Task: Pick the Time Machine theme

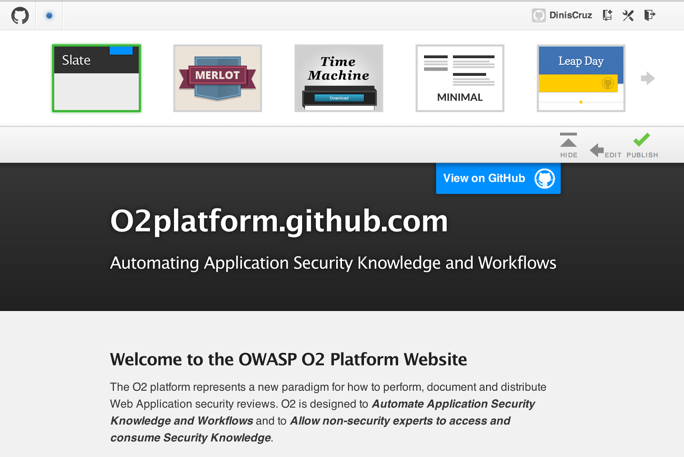Action: point(339,78)
